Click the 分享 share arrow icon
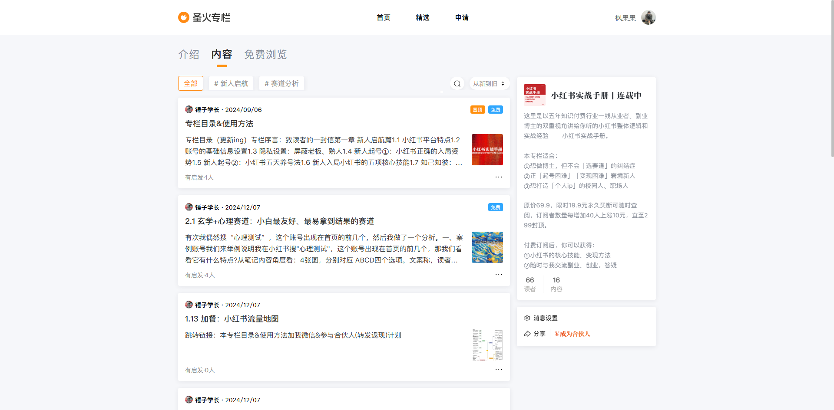This screenshot has width=834, height=410. (x=527, y=334)
